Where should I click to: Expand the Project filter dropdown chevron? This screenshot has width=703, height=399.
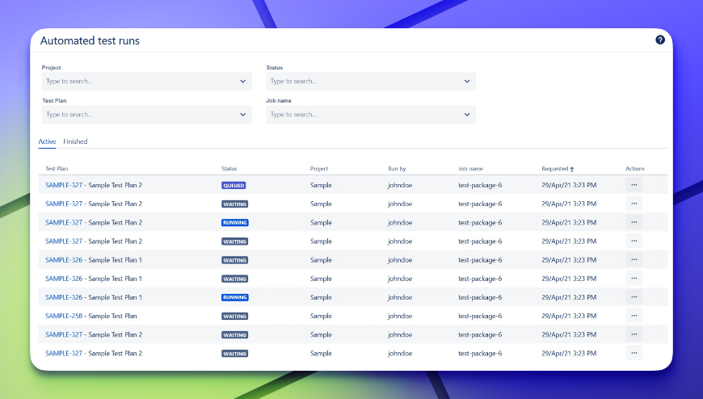click(242, 81)
